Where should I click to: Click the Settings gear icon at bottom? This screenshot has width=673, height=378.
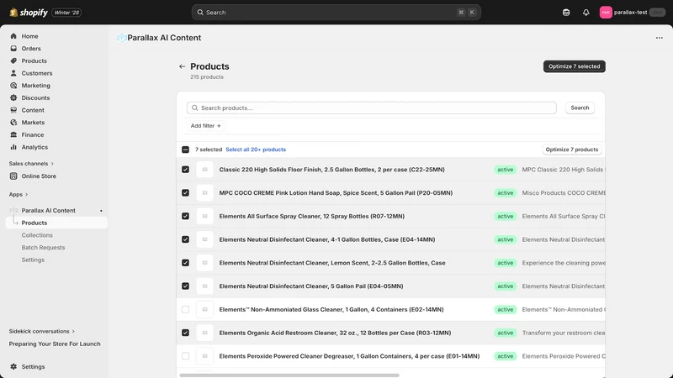click(13, 367)
